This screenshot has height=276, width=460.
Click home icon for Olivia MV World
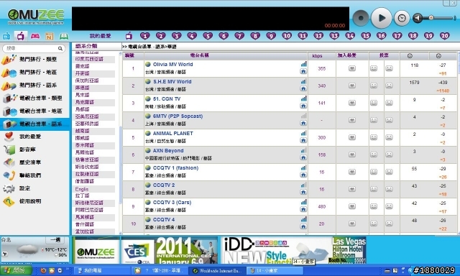[x=303, y=71]
